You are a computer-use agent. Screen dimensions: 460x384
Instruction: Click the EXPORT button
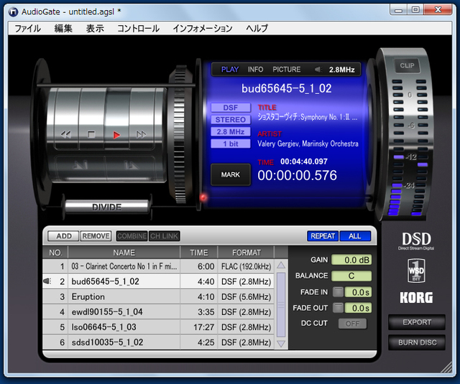point(417,322)
